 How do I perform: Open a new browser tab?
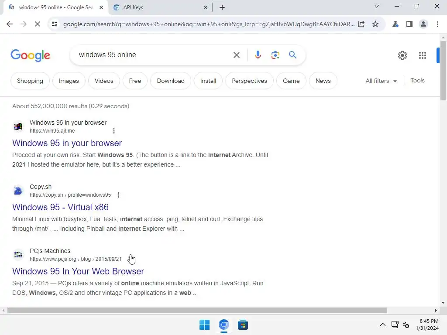pos(222,7)
